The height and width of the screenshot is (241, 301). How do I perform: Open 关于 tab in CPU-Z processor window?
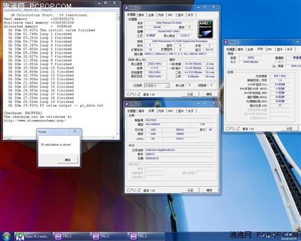click(x=191, y=15)
